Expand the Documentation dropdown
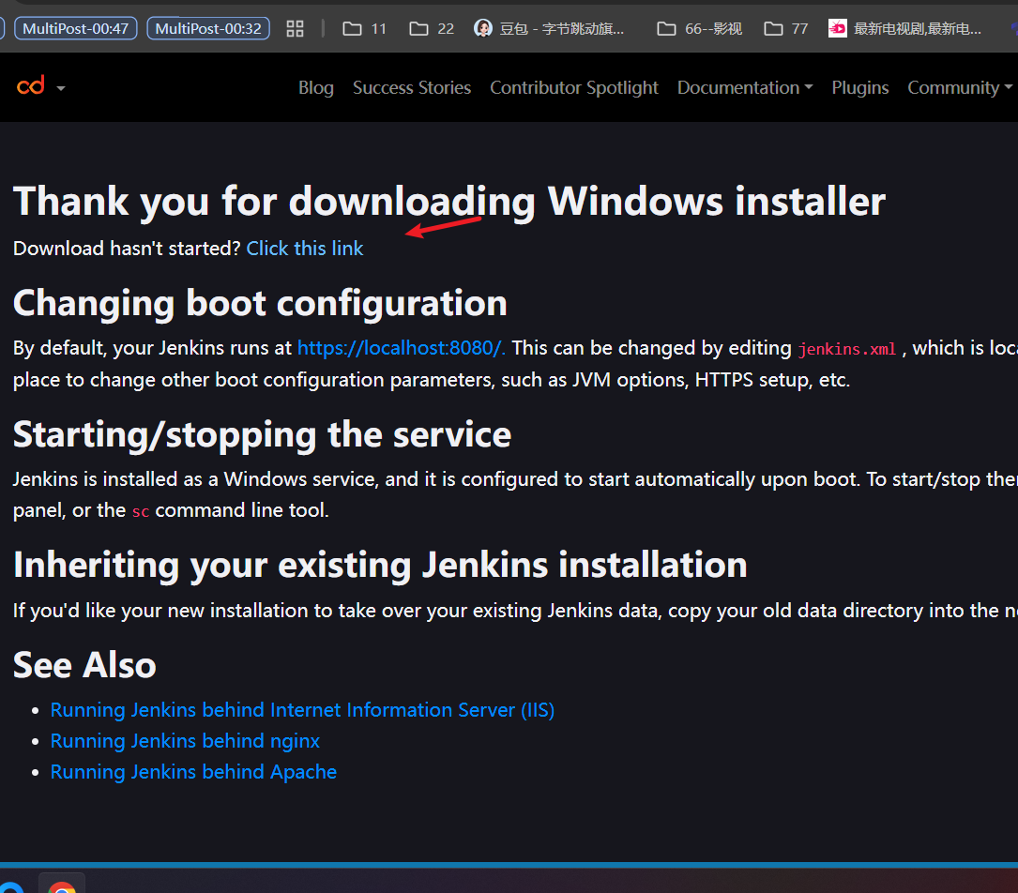 (744, 87)
